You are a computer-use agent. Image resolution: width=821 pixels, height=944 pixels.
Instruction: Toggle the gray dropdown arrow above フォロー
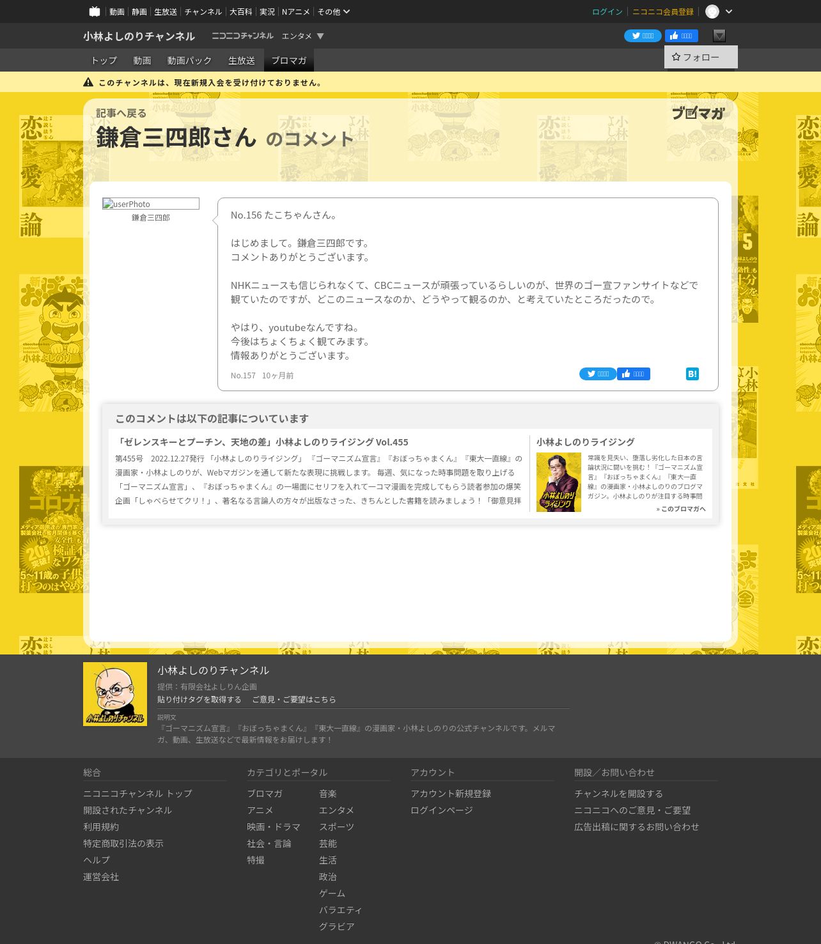pyautogui.click(x=719, y=36)
